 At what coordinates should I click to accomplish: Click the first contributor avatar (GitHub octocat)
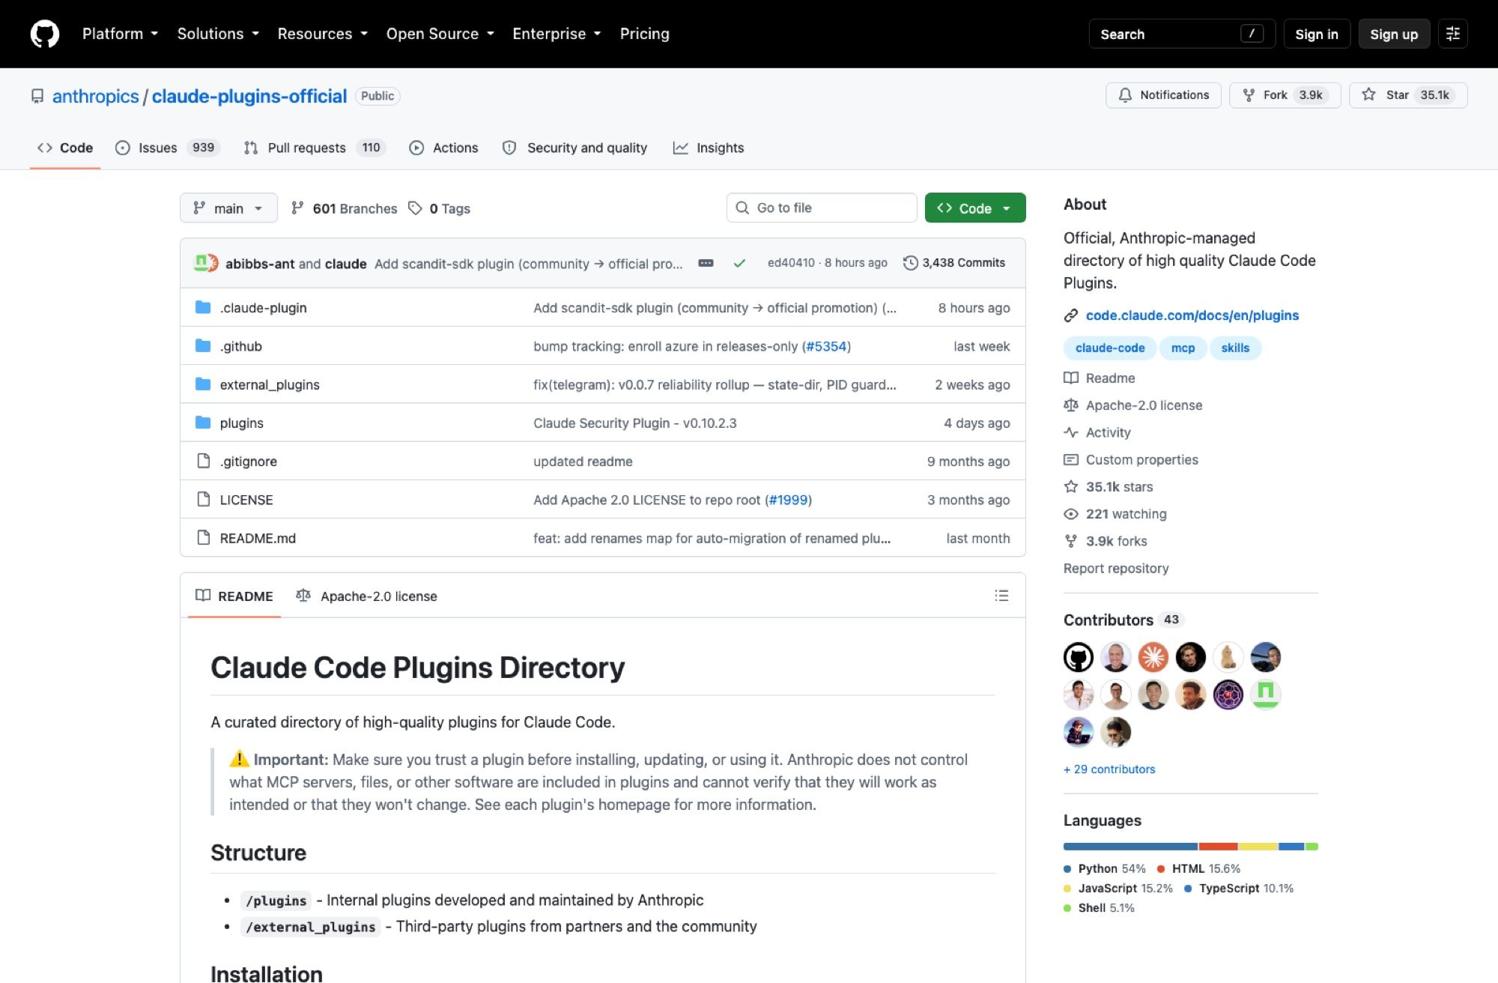pyautogui.click(x=1079, y=657)
